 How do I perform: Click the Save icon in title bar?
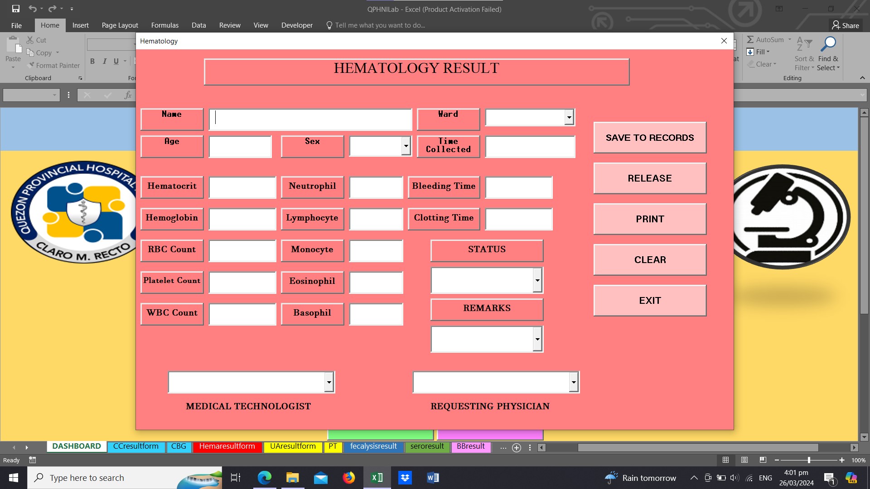(15, 9)
